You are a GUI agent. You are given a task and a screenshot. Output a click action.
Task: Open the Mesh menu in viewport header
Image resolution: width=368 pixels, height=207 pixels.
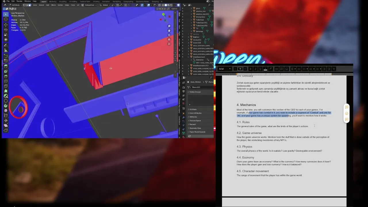pyautogui.click(x=53, y=5)
